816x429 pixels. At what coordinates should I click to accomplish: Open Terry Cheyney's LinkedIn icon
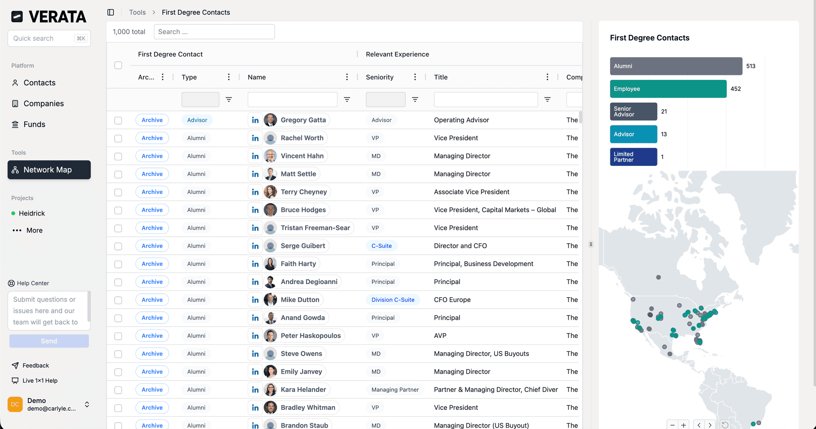[x=255, y=192]
